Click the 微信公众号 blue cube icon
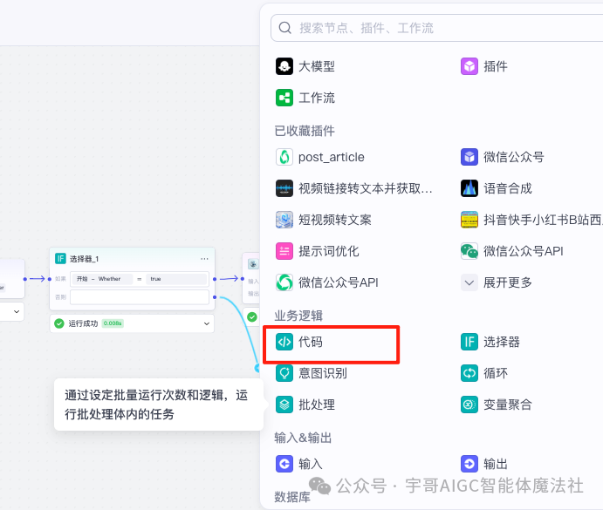Screen dimensions: 603x510 pos(469,157)
